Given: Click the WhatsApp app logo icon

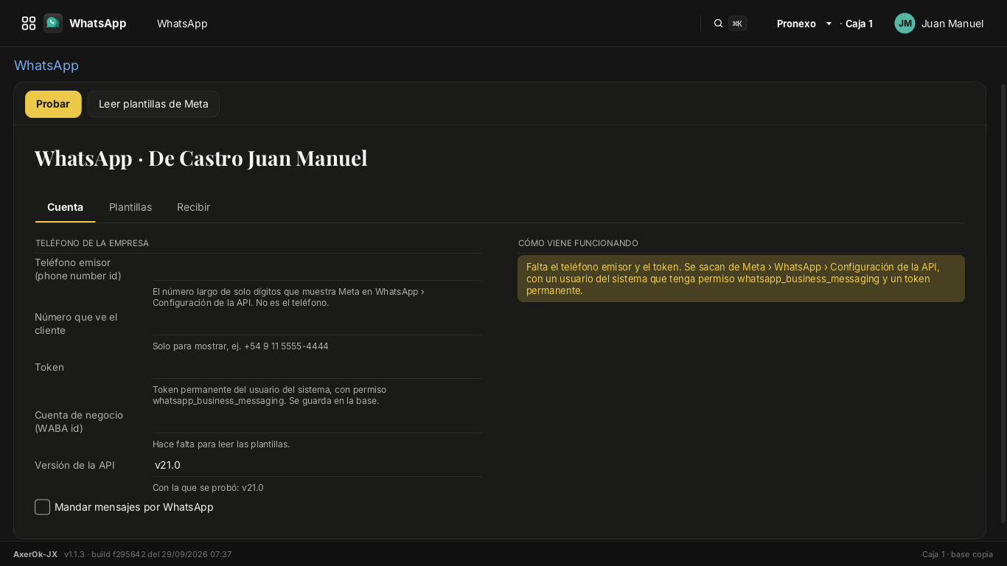Looking at the screenshot, I should click(x=53, y=24).
